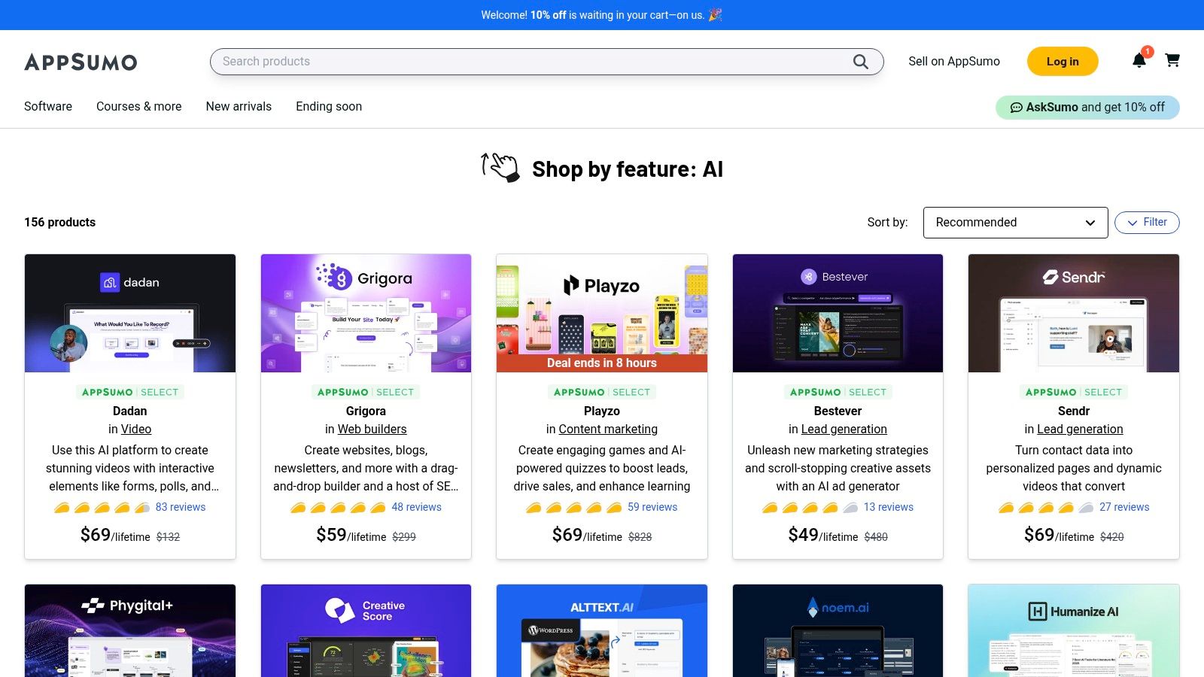Open the notifications bell
The image size is (1204, 677).
tap(1139, 61)
